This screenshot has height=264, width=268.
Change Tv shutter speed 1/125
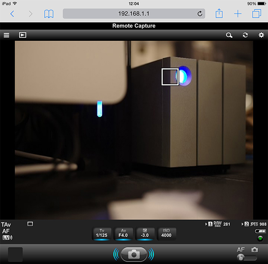coord(102,233)
